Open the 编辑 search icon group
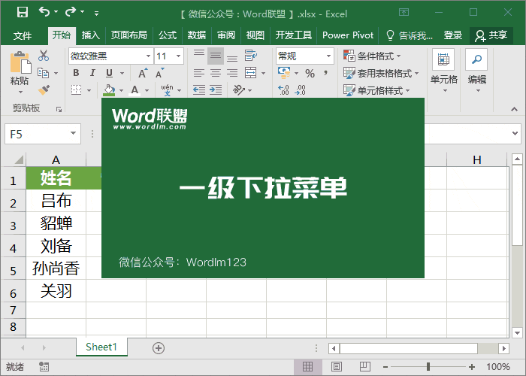The height and width of the screenshot is (376, 526). tap(476, 68)
